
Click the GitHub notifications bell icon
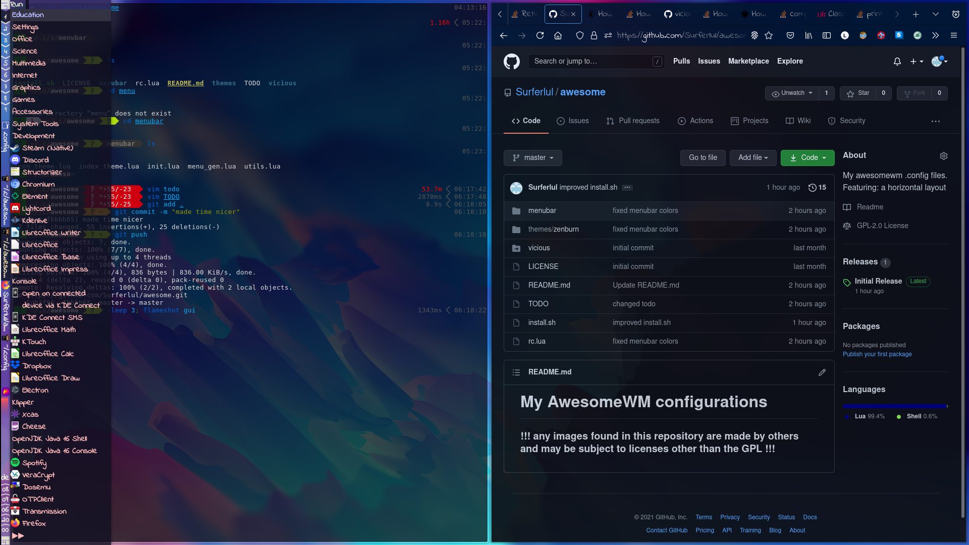pyautogui.click(x=897, y=62)
